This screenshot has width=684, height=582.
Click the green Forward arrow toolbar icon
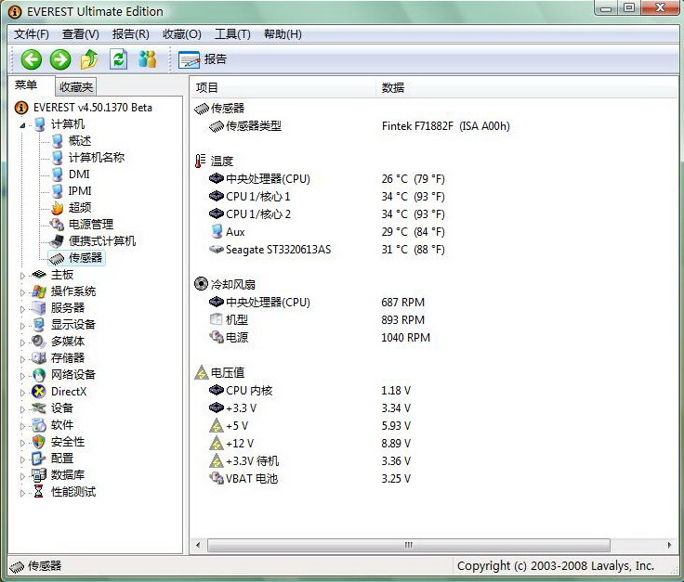click(60, 59)
